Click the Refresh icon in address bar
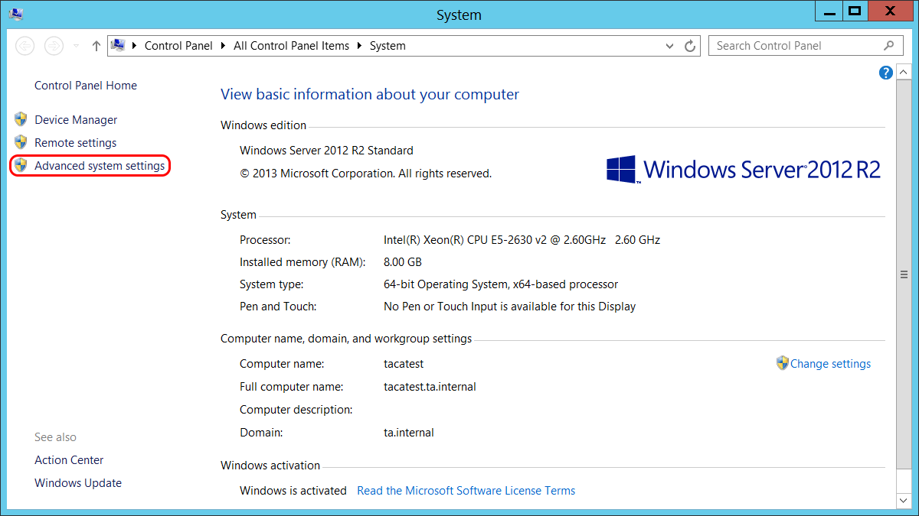The image size is (919, 516). [690, 46]
